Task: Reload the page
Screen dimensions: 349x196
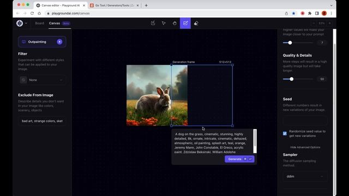Action: [32, 13]
